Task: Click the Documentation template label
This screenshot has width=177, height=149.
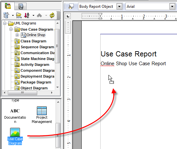Action: 15,120
